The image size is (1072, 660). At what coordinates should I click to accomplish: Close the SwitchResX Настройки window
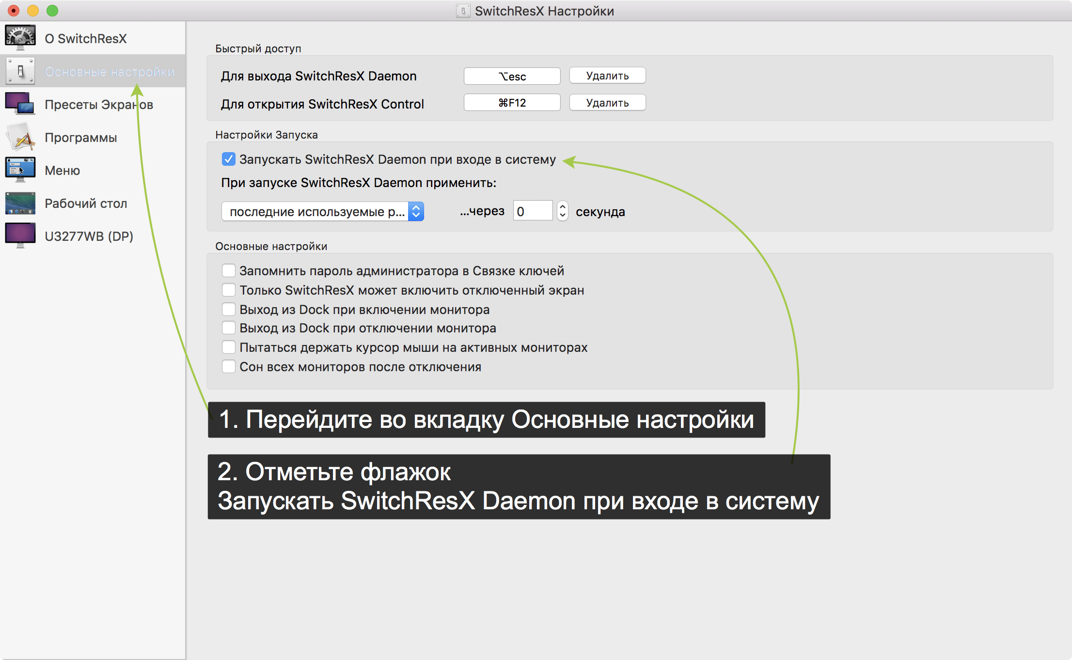(14, 11)
